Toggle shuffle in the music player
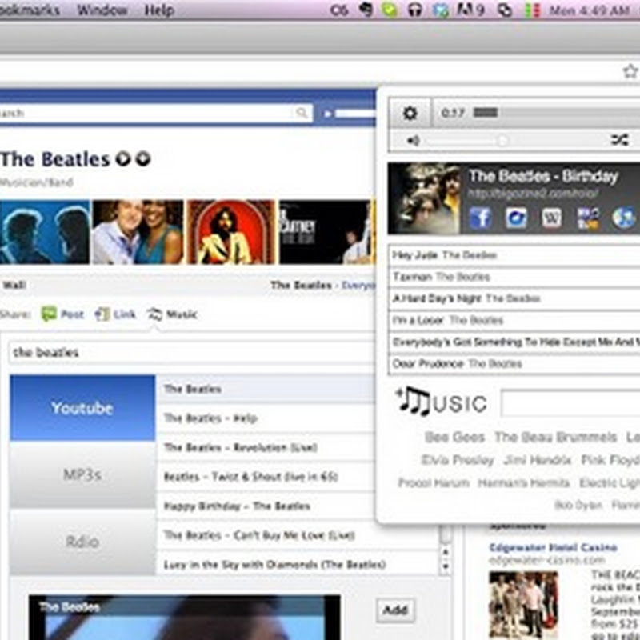Viewport: 640px width, 640px height. 619,141
